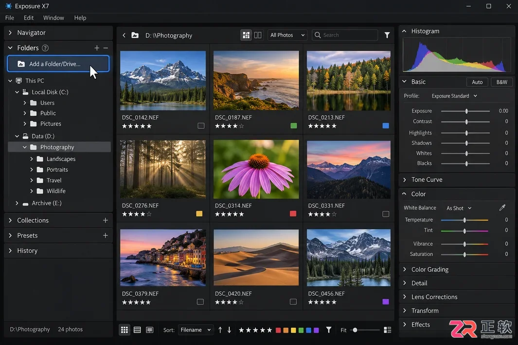This screenshot has height=345, width=518.
Task: Toggle the color label box on DSC_0331.NEF
Action: pyautogui.click(x=386, y=214)
